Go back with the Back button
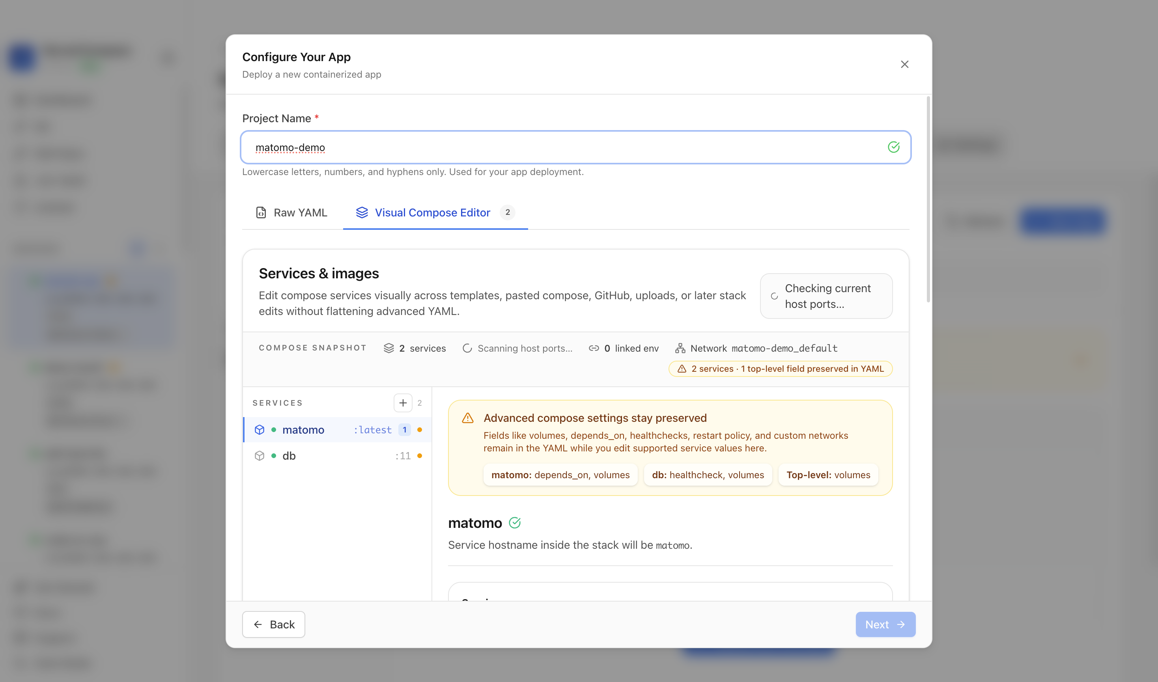Screen dimensions: 1158x682 click(273, 624)
